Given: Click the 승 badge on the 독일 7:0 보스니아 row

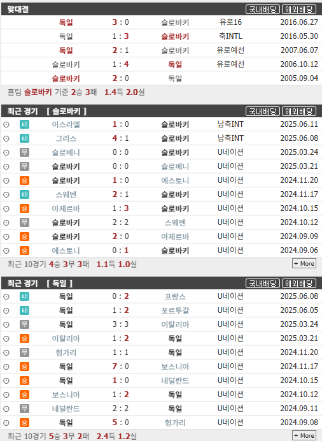Looking at the screenshot, I should tap(24, 366).
